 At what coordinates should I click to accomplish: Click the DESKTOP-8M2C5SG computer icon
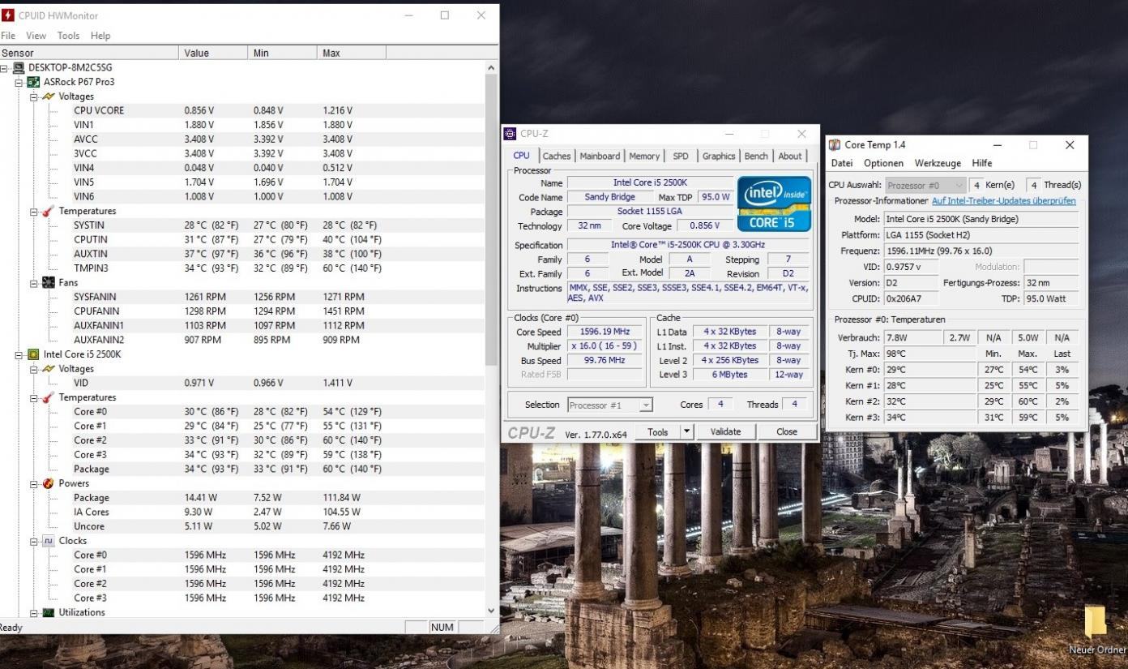pos(19,67)
